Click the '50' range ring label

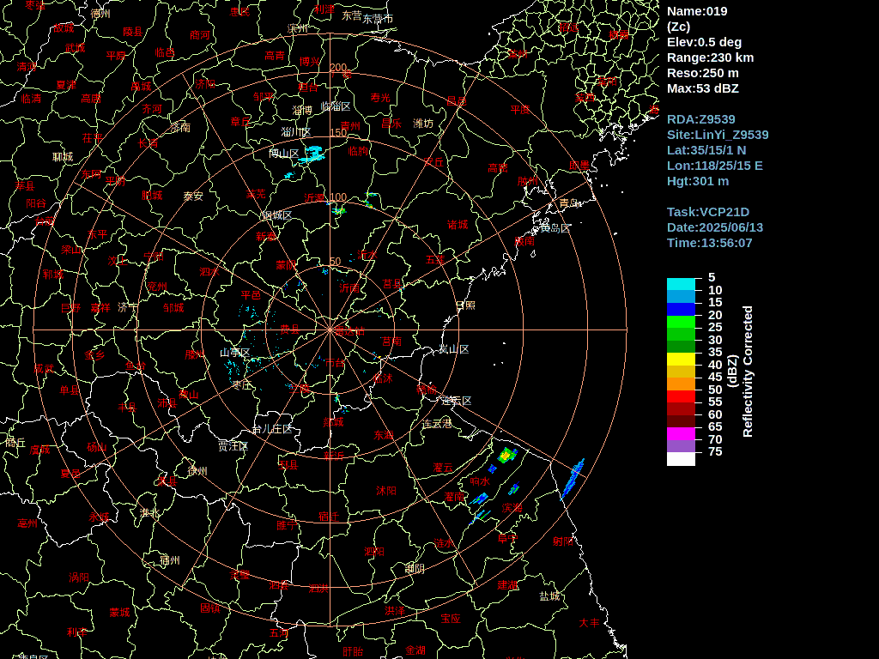(336, 261)
